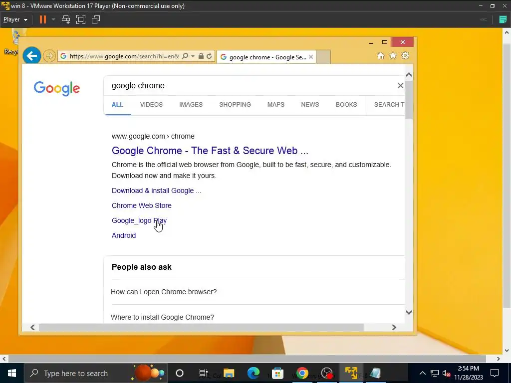Click the muted volume icon in tray
Viewport: 511px width, 383px height.
pos(447,373)
